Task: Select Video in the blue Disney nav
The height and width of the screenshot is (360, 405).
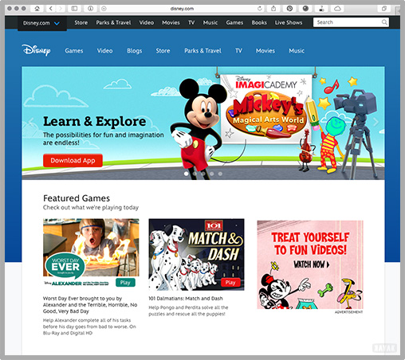Action: pos(104,51)
